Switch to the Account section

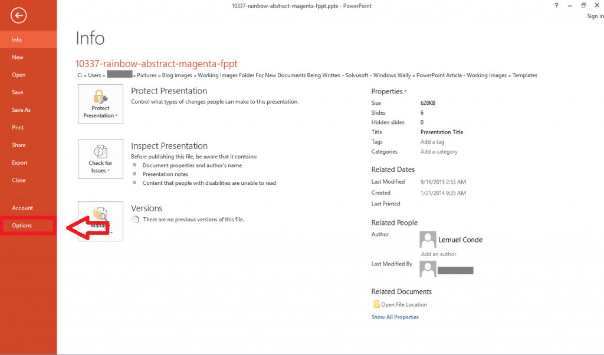click(22, 208)
